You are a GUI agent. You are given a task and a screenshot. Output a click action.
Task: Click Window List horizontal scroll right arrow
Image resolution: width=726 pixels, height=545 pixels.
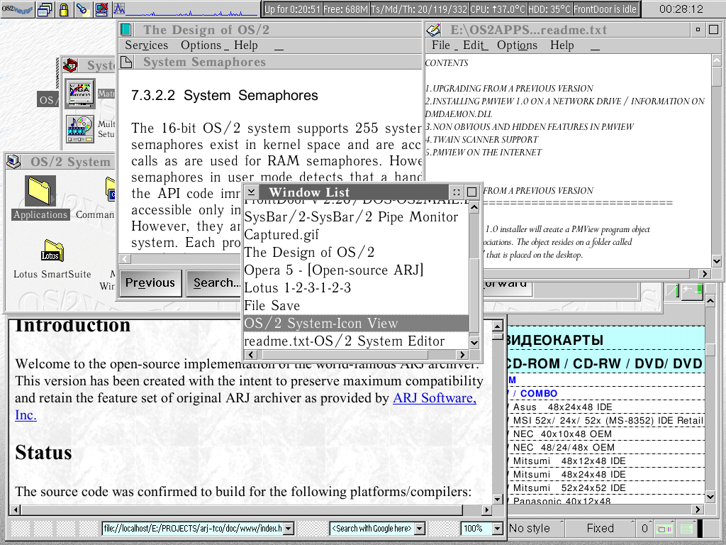(462, 355)
